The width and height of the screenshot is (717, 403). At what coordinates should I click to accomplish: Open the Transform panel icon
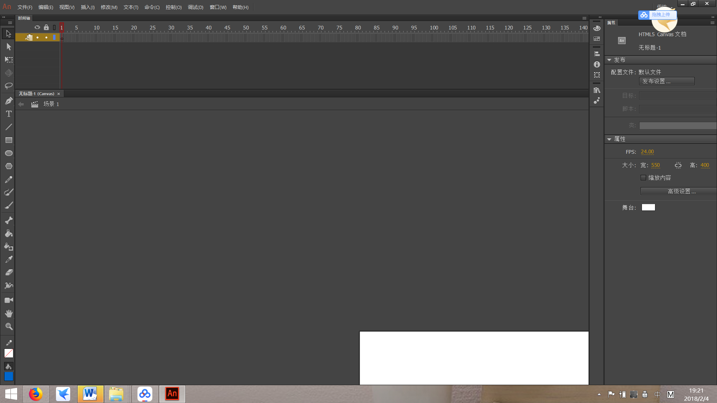click(597, 75)
